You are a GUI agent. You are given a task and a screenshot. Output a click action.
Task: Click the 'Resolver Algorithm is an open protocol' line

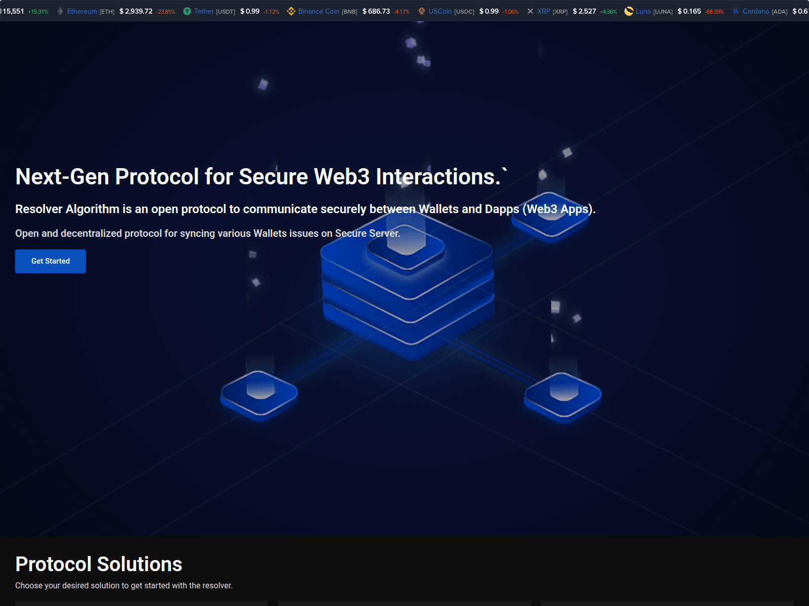click(x=305, y=209)
